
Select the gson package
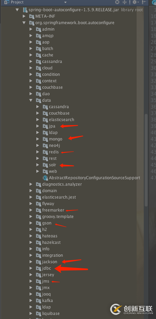(47, 223)
